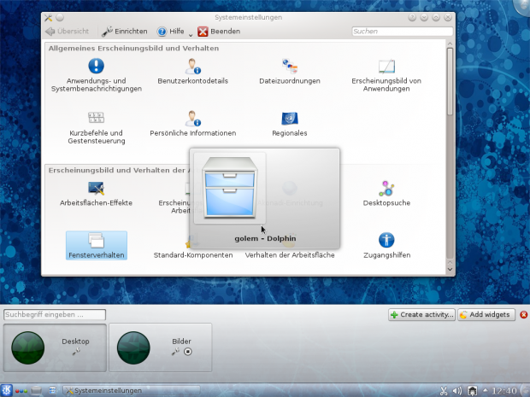The width and height of the screenshot is (530, 397).
Task: Click Beenden to quit settings
Action: click(219, 32)
